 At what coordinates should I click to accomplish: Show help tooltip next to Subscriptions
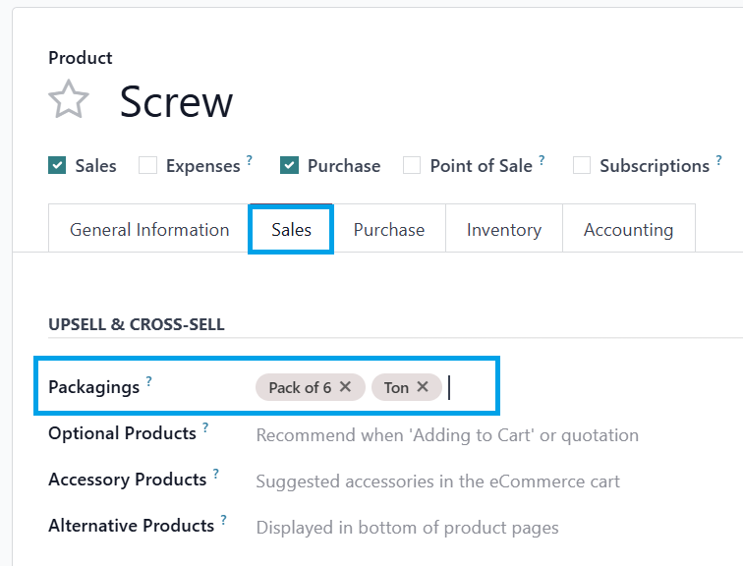click(x=718, y=160)
